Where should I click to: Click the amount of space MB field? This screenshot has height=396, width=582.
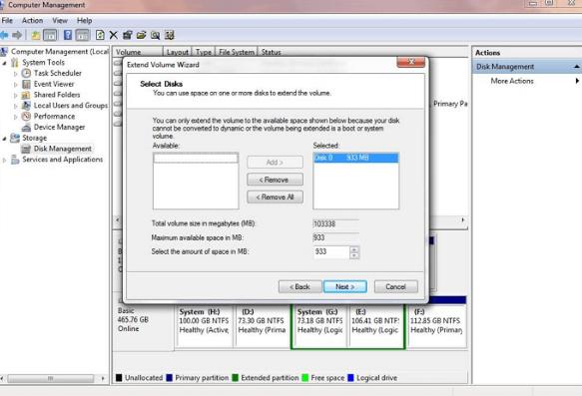click(331, 251)
